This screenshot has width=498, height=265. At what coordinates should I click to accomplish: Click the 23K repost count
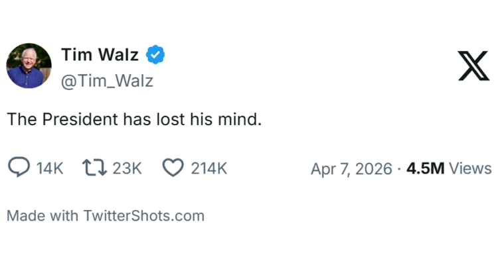127,168
